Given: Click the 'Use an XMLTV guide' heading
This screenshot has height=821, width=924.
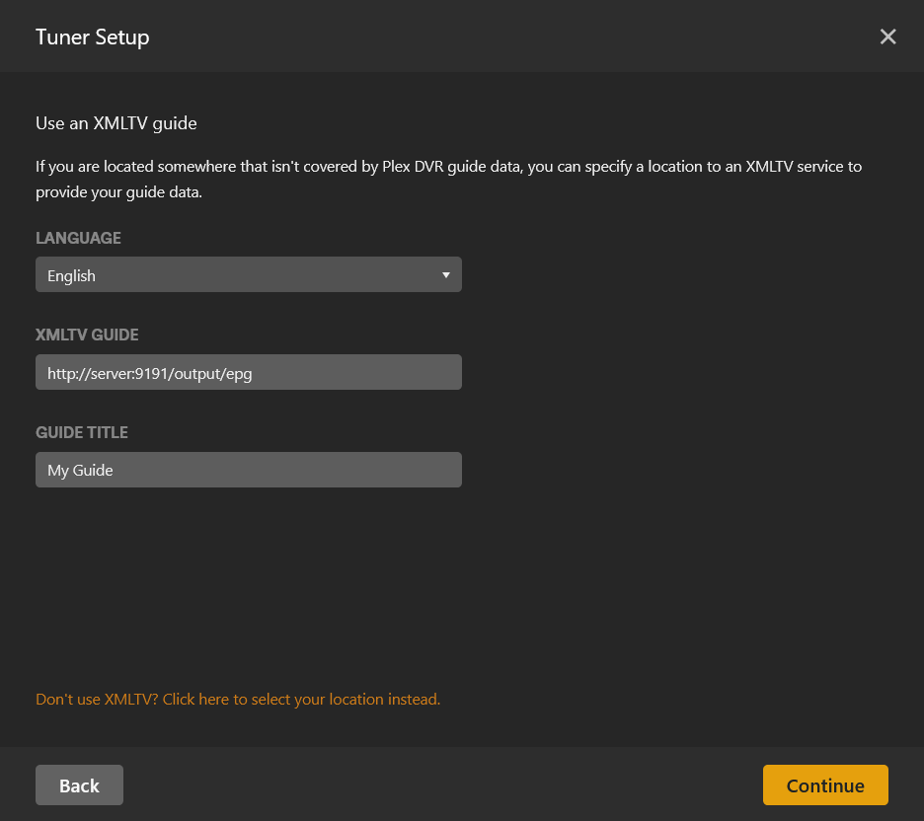Looking at the screenshot, I should [x=116, y=123].
